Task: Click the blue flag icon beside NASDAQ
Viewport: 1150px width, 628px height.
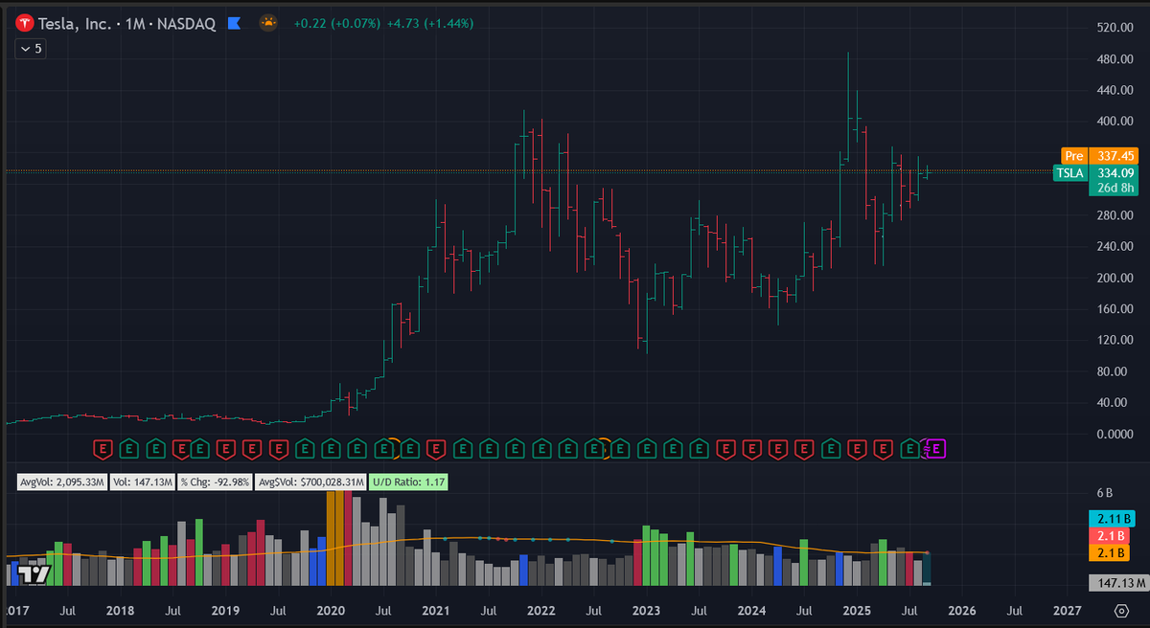Action: [233, 23]
